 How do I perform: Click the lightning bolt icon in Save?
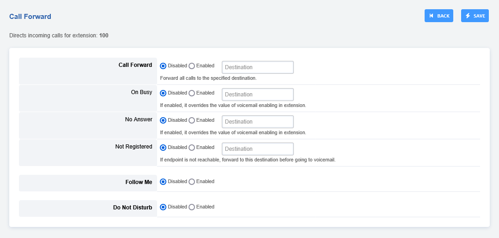coord(468,16)
